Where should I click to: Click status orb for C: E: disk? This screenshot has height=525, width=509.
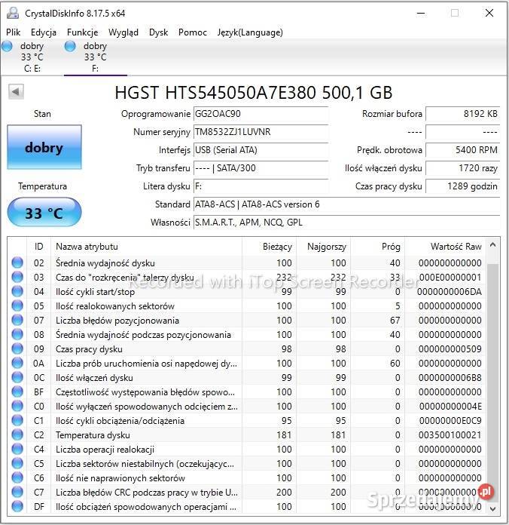[7, 46]
